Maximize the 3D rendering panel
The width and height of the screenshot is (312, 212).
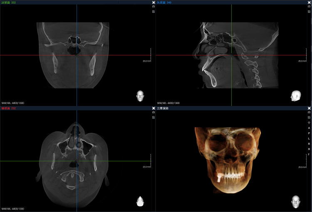click(309, 108)
